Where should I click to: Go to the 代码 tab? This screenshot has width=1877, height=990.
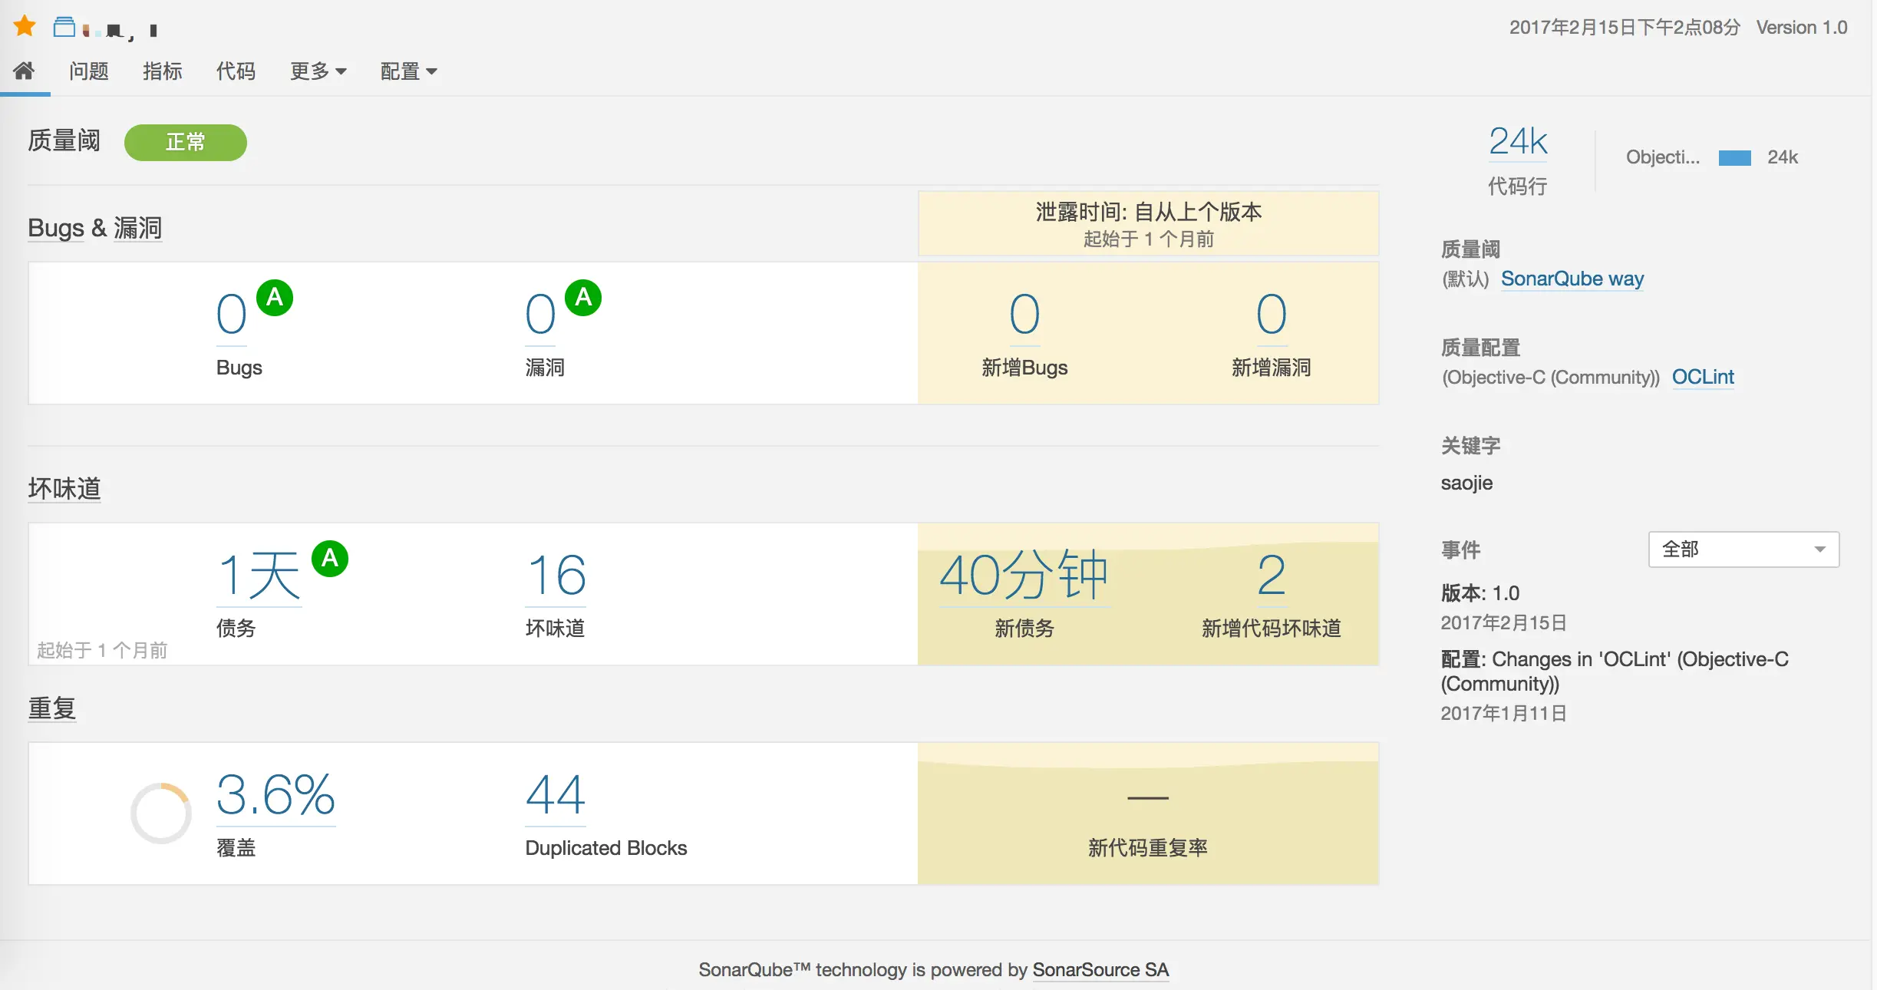coord(236,71)
